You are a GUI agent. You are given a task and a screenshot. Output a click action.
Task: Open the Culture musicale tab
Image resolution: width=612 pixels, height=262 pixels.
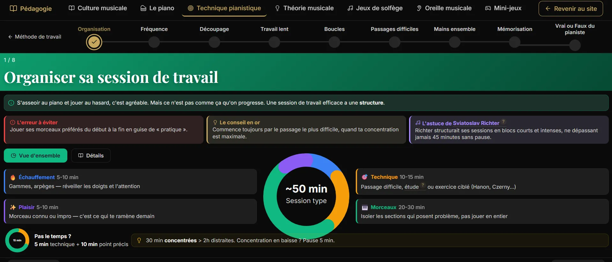pos(98,8)
